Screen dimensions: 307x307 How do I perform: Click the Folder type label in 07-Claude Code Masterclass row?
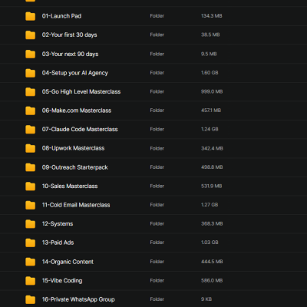click(157, 129)
